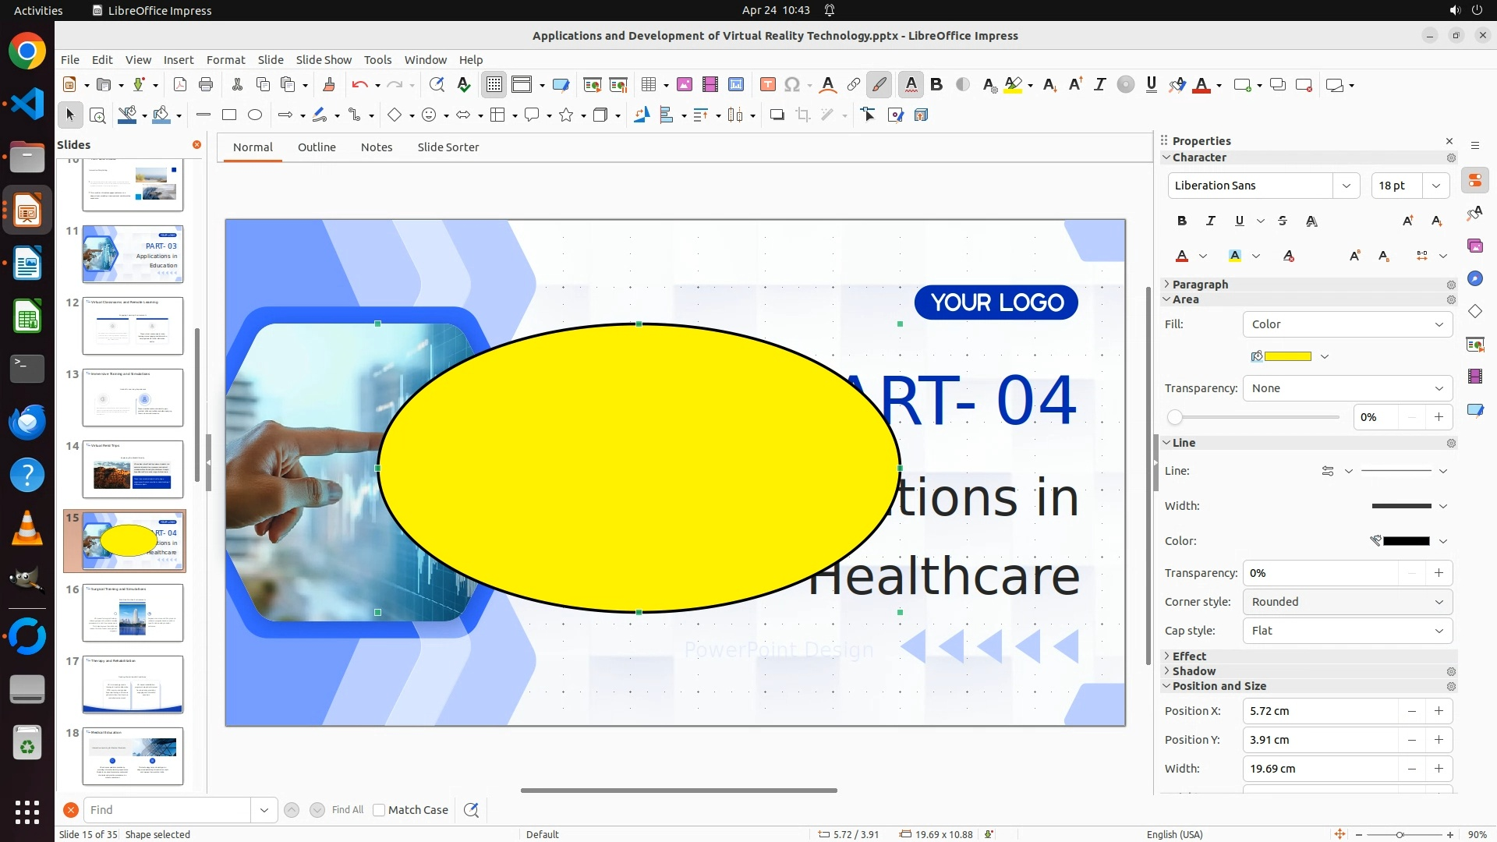Click the Insert Text Box icon
Viewport: 1497px width, 842px height.
(767, 85)
